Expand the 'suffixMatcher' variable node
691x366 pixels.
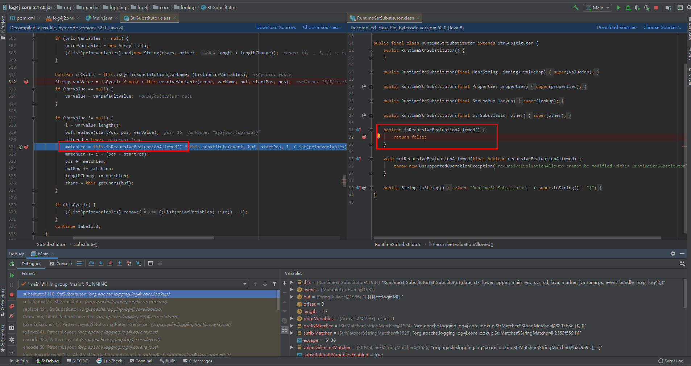pyautogui.click(x=292, y=333)
